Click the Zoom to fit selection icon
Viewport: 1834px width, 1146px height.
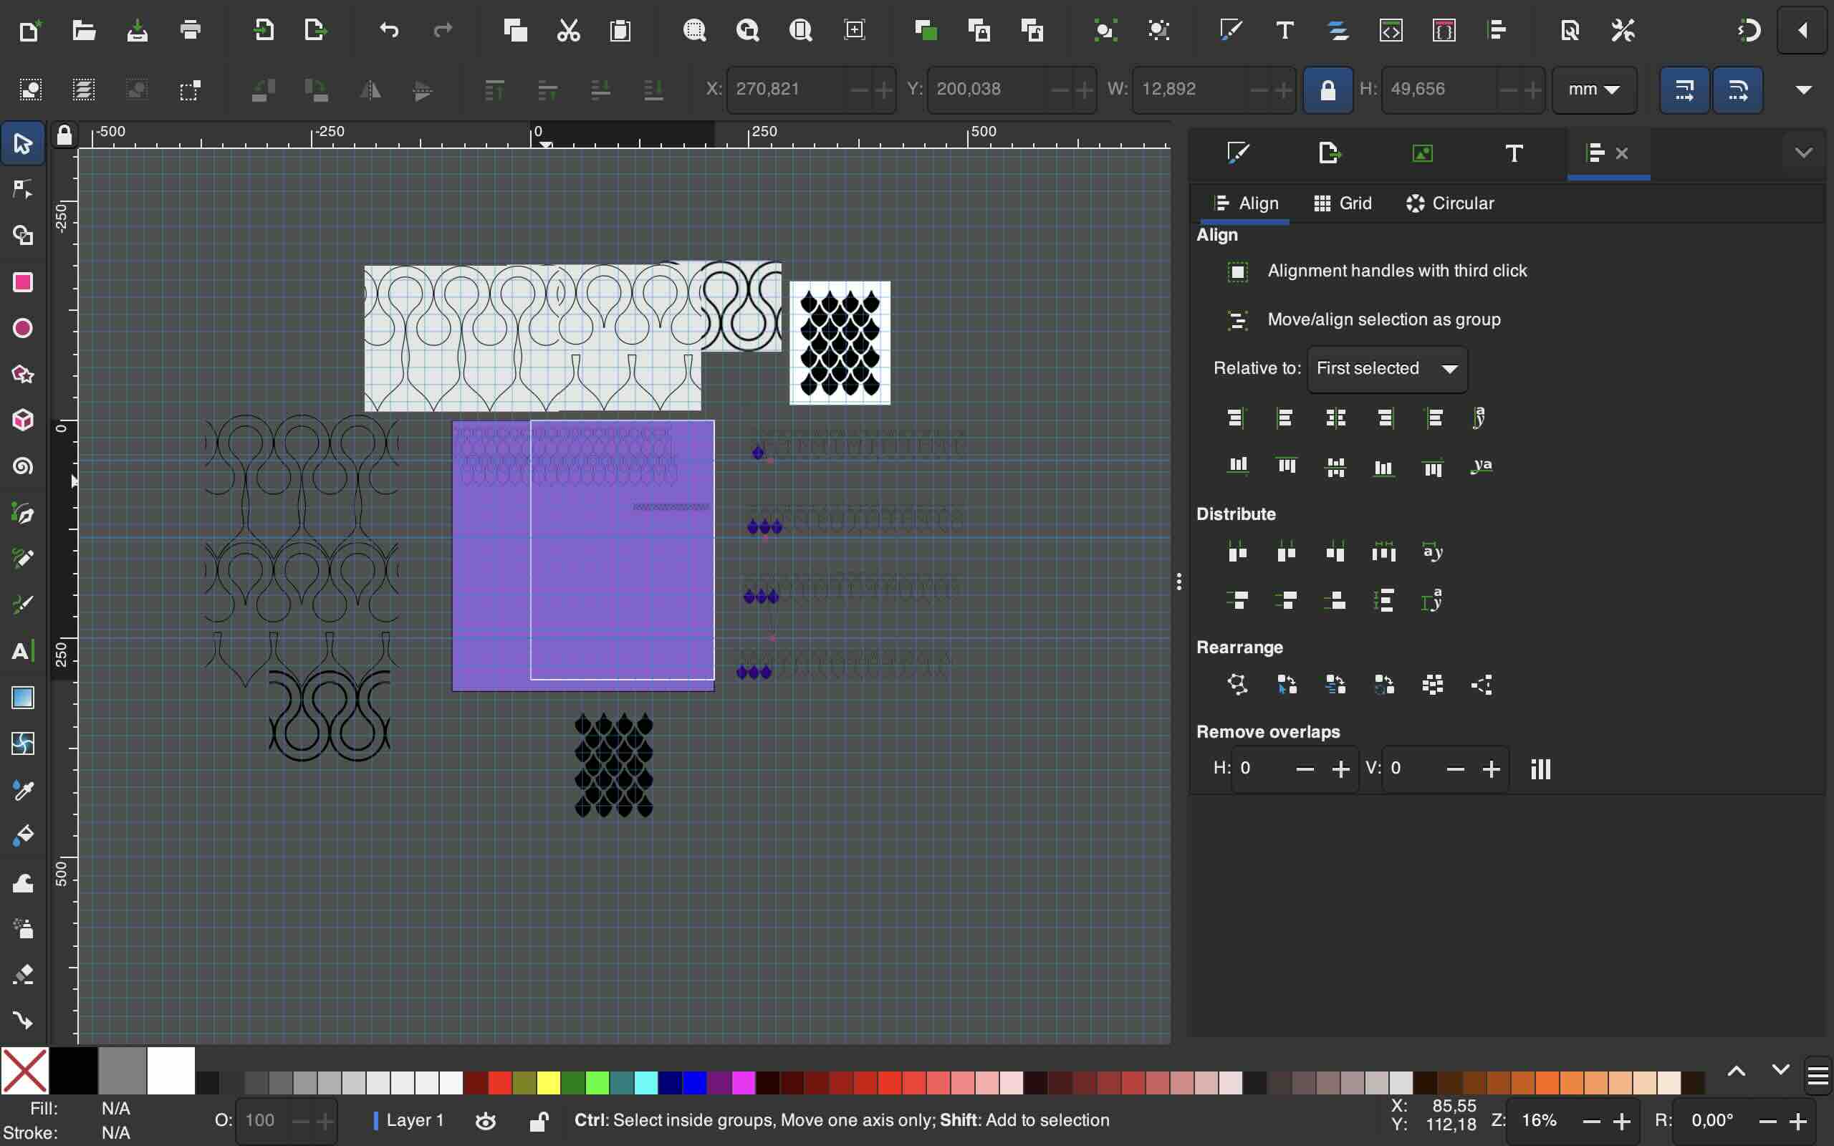point(694,30)
